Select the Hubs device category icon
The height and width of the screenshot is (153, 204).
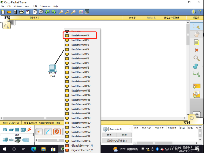click(17, 129)
